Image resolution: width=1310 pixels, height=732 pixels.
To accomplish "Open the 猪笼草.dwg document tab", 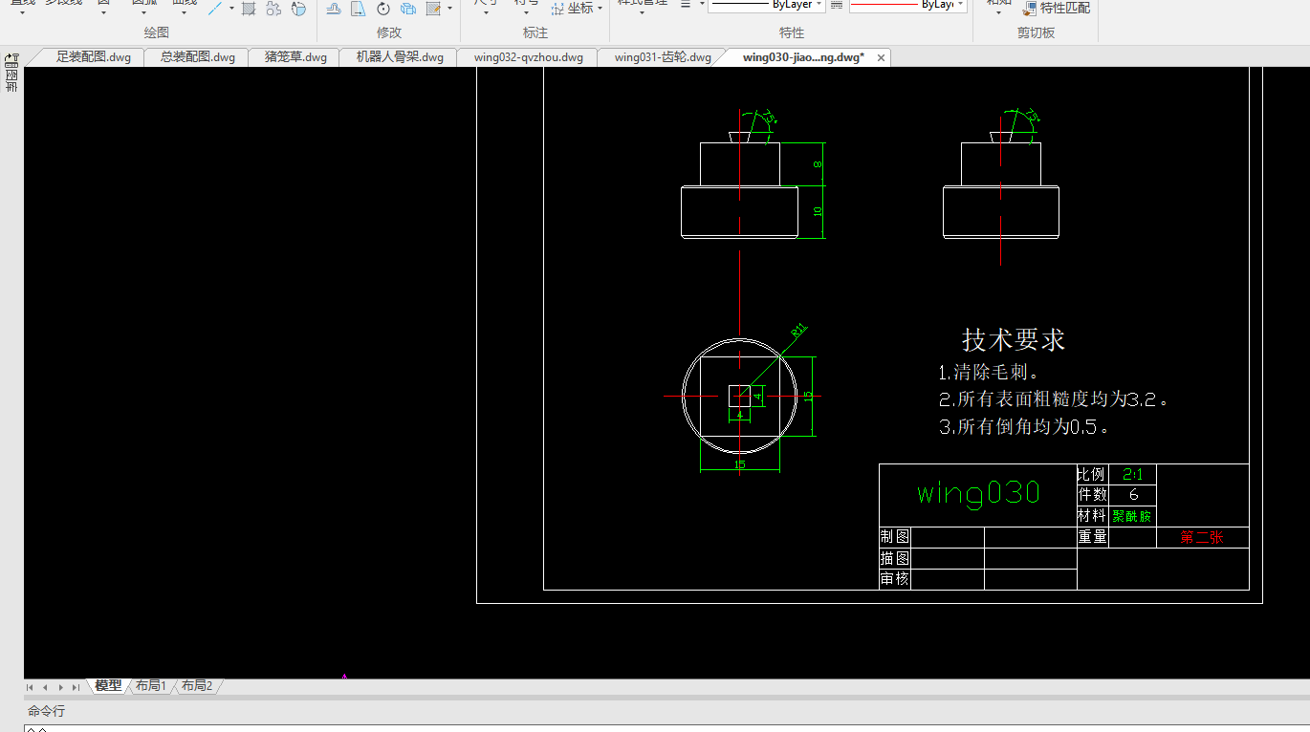I will tap(295, 57).
